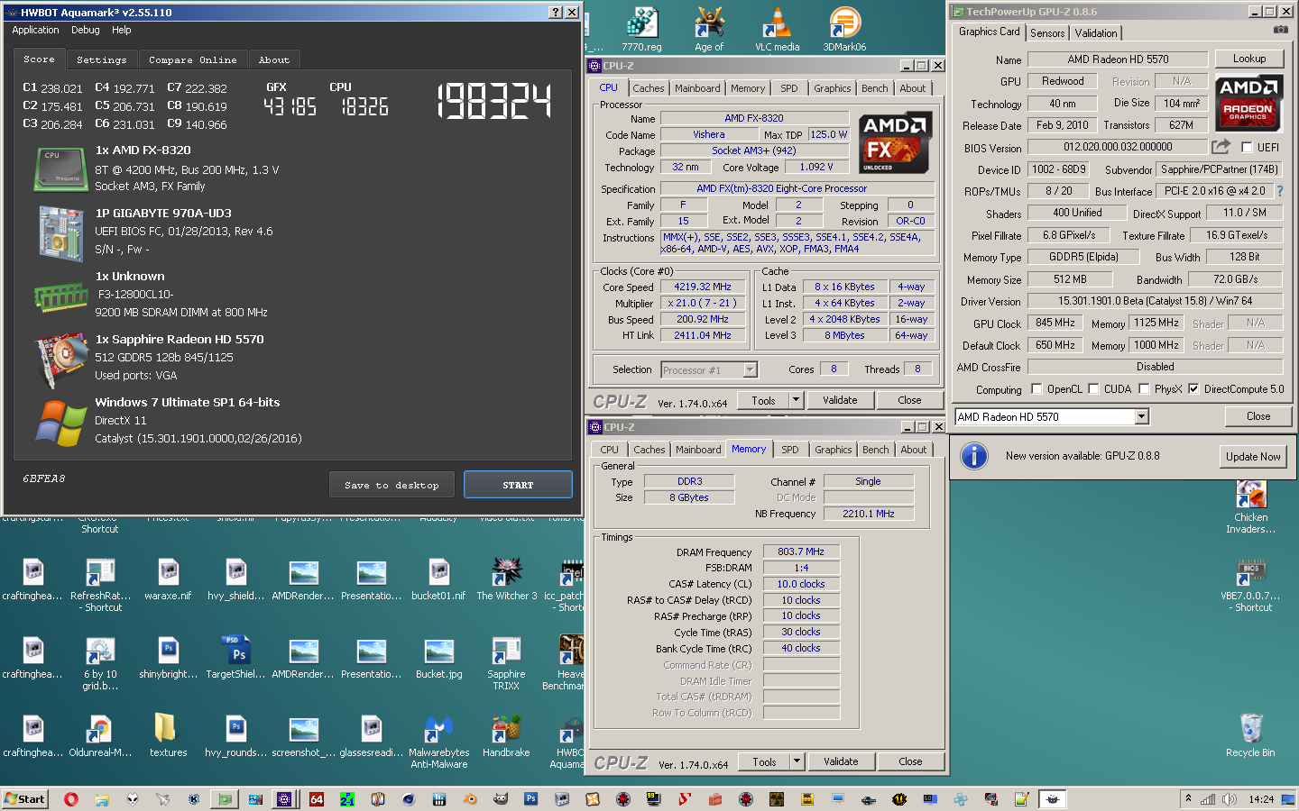Open the AMD Radeon HD 5570 GPU selector dropdown
This screenshot has height=811, width=1299.
tap(1141, 416)
